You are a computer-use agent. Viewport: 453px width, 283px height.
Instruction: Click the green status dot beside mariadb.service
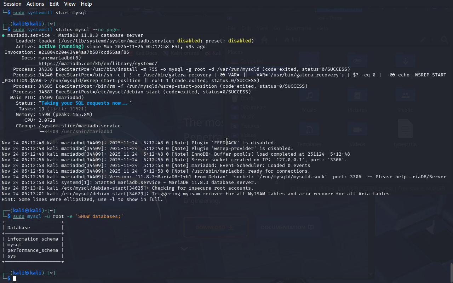(x=3, y=35)
